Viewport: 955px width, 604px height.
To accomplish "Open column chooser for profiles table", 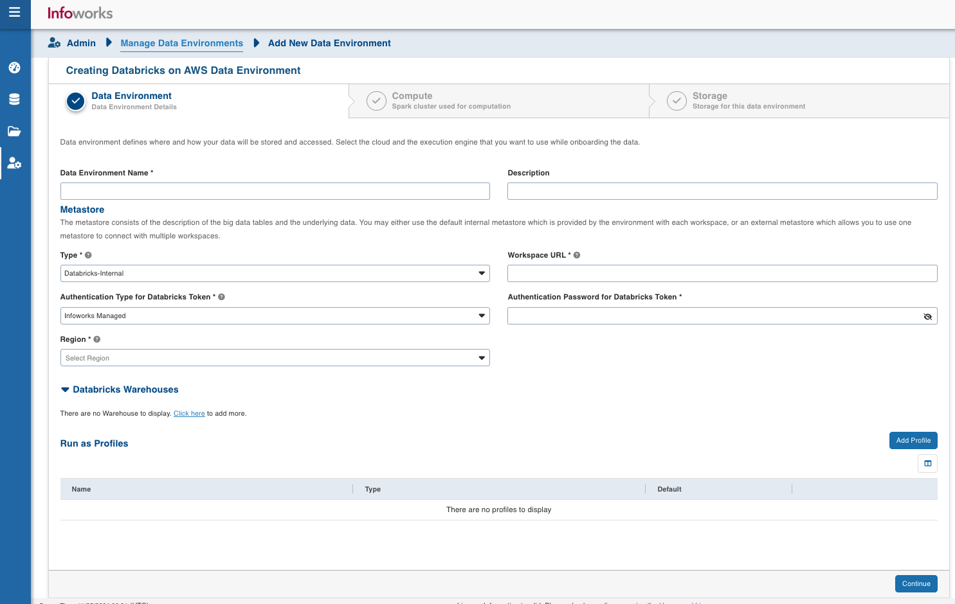I will coord(927,463).
